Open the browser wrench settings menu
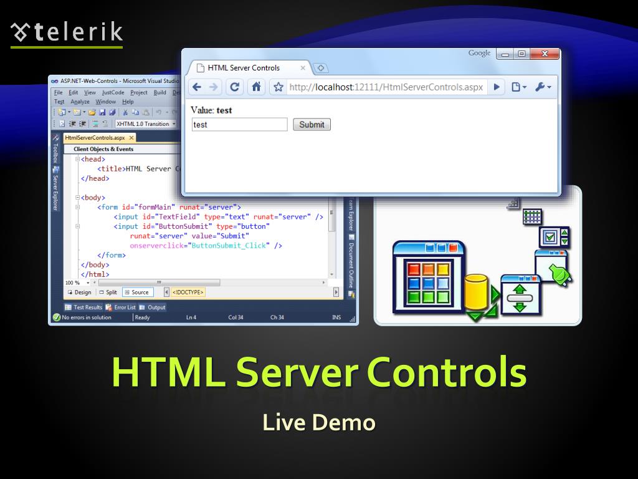 [x=543, y=87]
